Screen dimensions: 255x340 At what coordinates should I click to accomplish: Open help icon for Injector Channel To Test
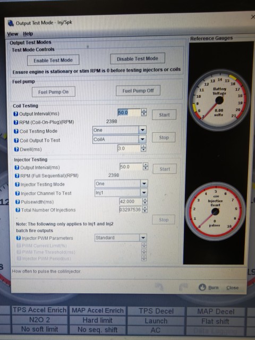(x=18, y=193)
